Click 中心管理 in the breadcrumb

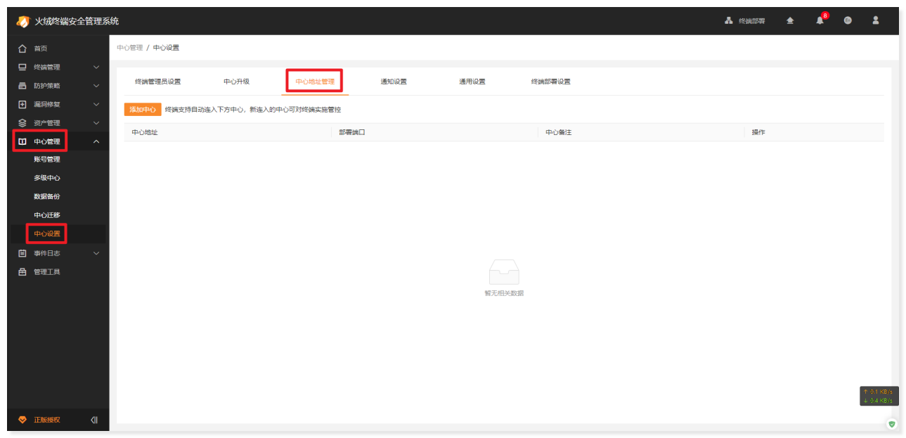tap(131, 47)
